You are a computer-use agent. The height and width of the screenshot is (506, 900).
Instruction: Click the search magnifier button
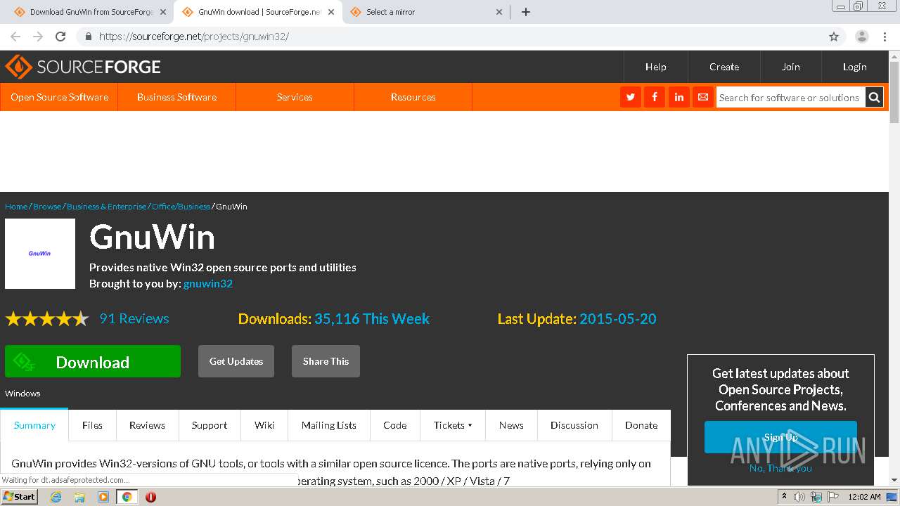point(874,98)
